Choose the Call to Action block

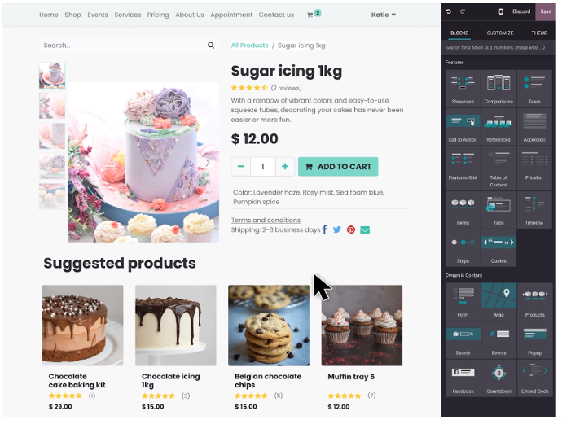(x=463, y=127)
